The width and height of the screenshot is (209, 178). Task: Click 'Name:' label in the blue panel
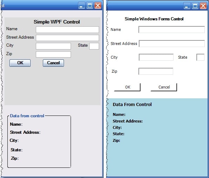pyautogui.click(x=119, y=114)
